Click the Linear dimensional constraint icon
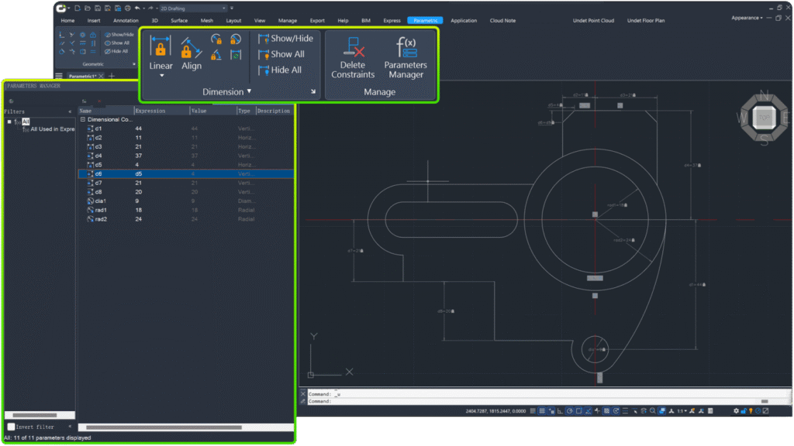The height and width of the screenshot is (446, 794). coord(161,46)
